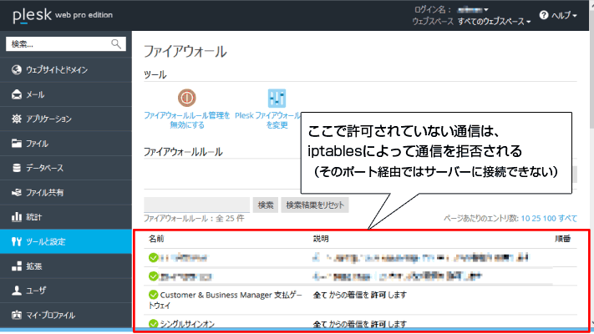Viewport: 594px width, 334px height.
Task: Click green check icon of Customer & Business Manager row
Action: pyautogui.click(x=153, y=295)
